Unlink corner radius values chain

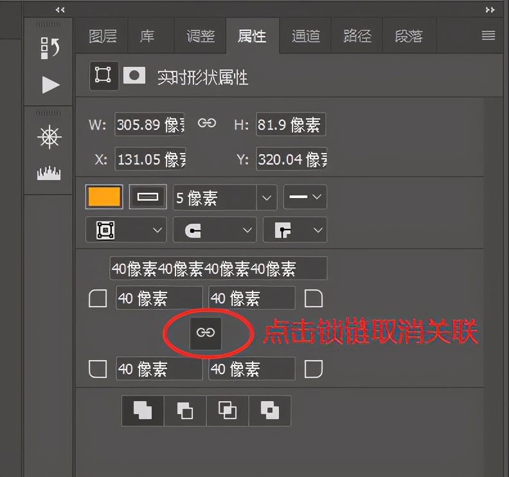206,333
